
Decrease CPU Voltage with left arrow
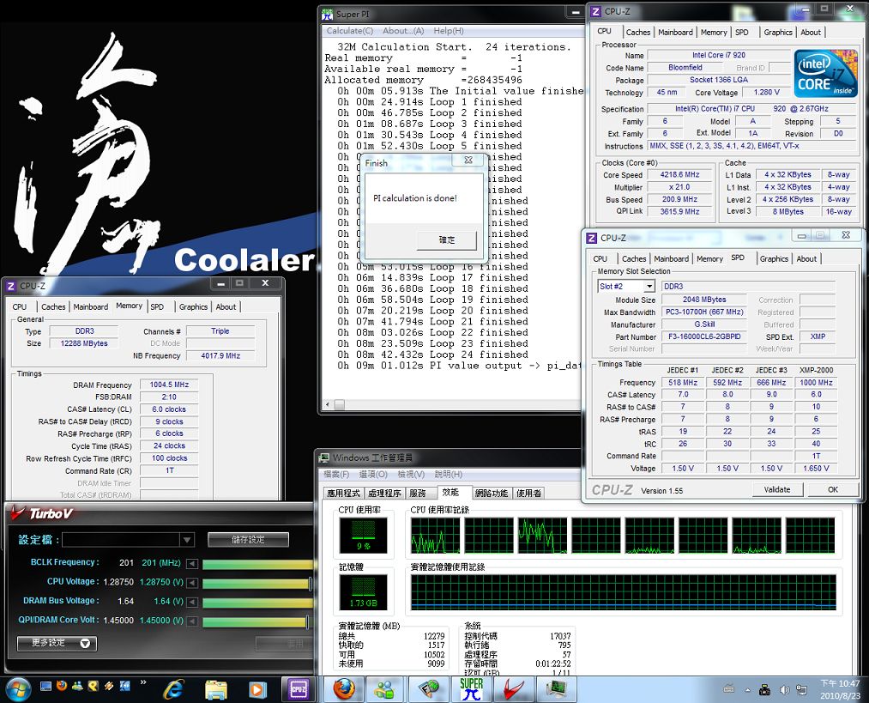[x=192, y=583]
